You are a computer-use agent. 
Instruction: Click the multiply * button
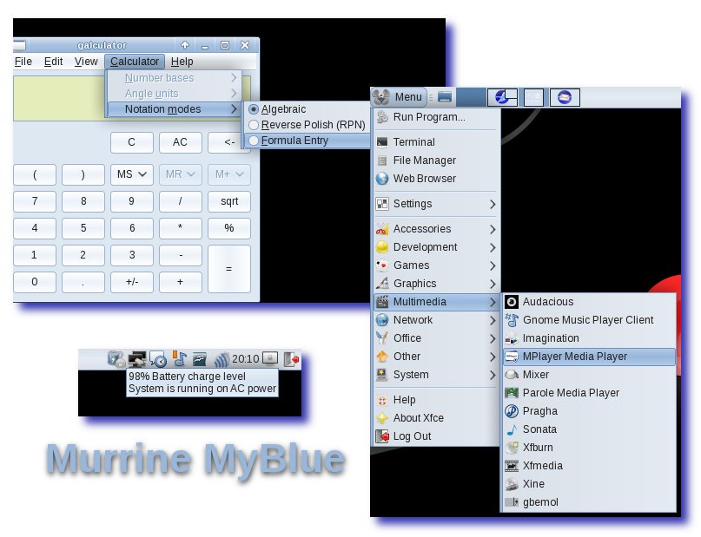coord(180,228)
